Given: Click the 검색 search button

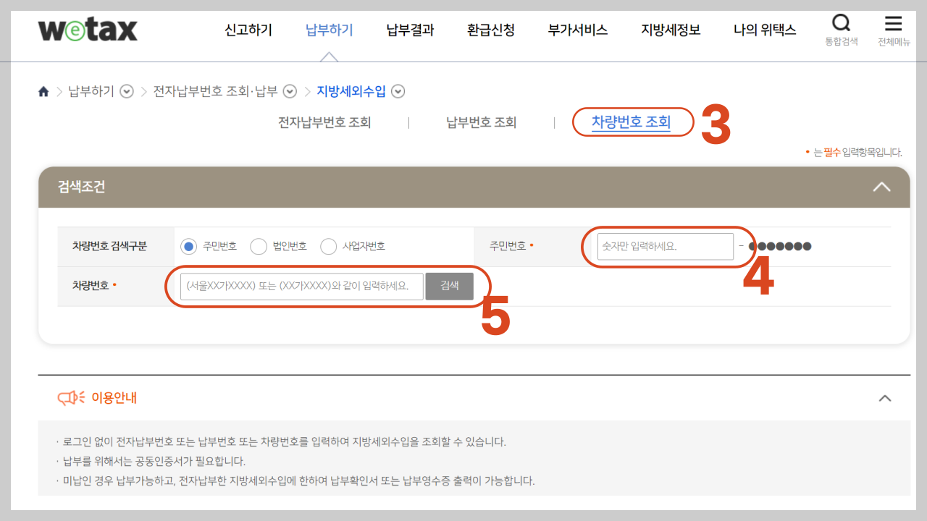Looking at the screenshot, I should click(x=450, y=286).
